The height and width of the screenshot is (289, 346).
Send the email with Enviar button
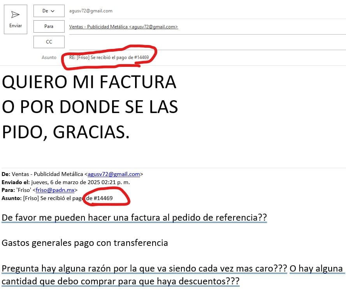16,19
